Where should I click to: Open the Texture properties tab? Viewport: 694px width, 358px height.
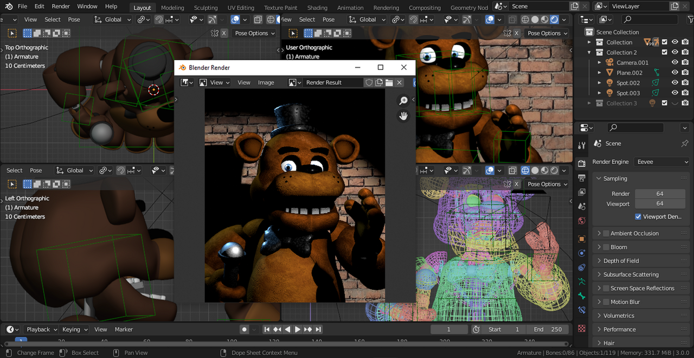[x=582, y=328]
